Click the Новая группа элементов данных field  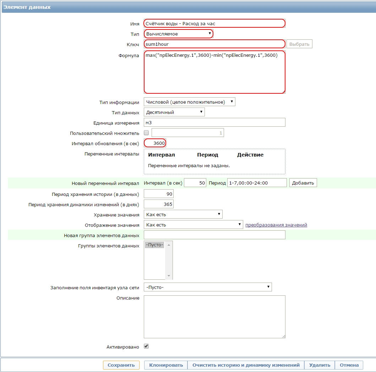pyautogui.click(x=214, y=235)
